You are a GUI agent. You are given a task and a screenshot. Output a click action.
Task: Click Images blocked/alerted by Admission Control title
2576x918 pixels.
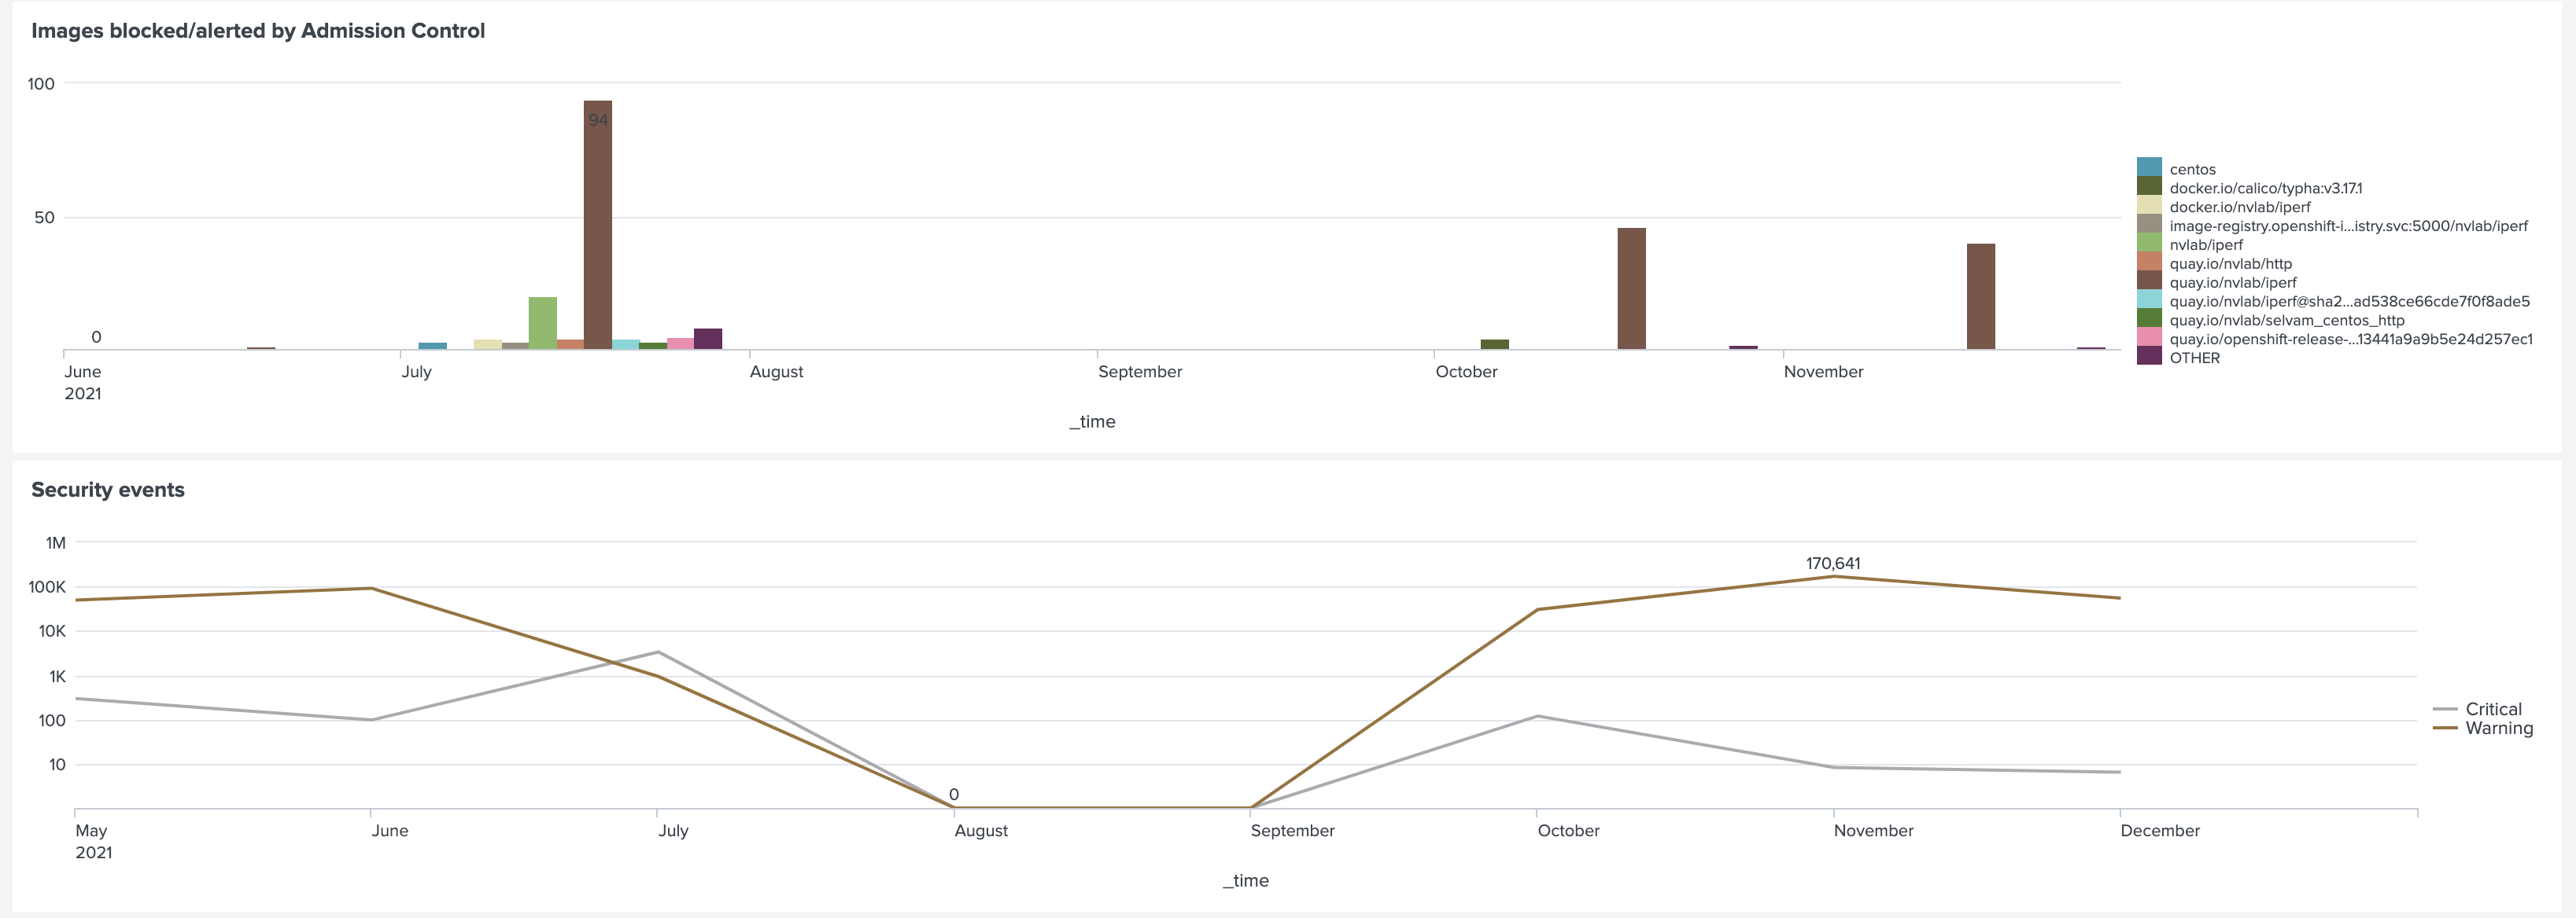(258, 31)
